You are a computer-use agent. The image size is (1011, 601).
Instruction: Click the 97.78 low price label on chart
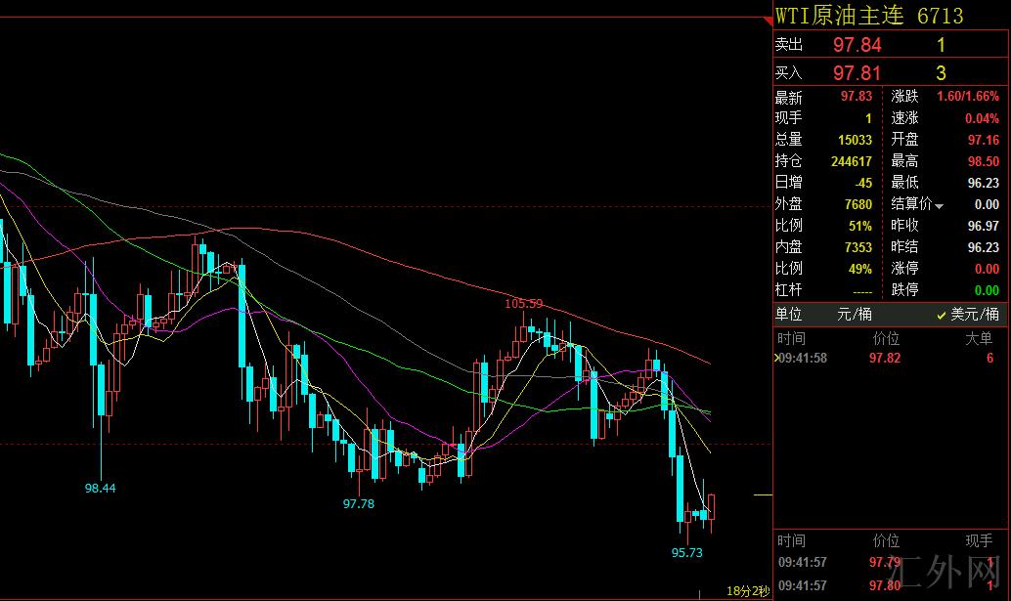coord(359,503)
